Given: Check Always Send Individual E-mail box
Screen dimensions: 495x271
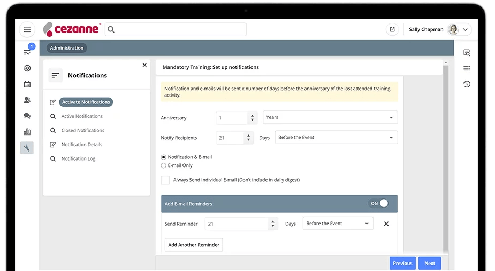Looking at the screenshot, I should point(165,180).
